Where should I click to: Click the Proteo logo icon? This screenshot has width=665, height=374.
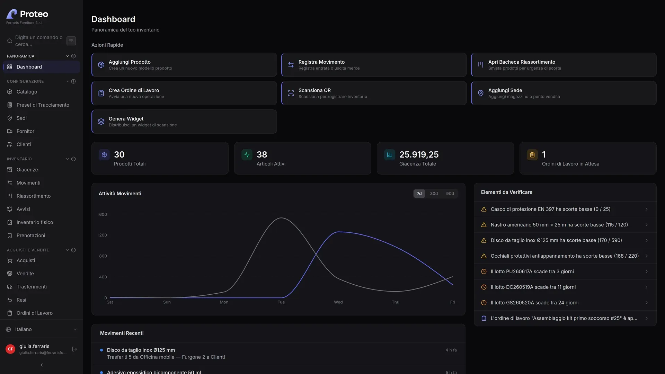click(x=12, y=14)
